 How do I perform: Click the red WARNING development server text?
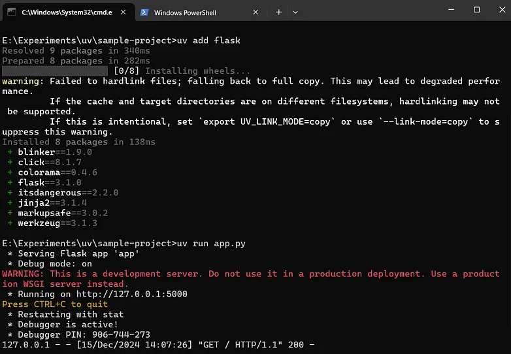click(x=251, y=279)
